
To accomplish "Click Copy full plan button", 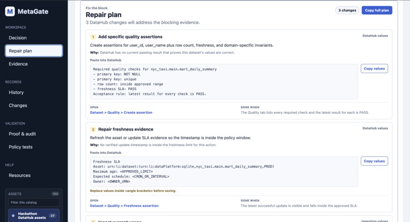I will [x=377, y=11].
